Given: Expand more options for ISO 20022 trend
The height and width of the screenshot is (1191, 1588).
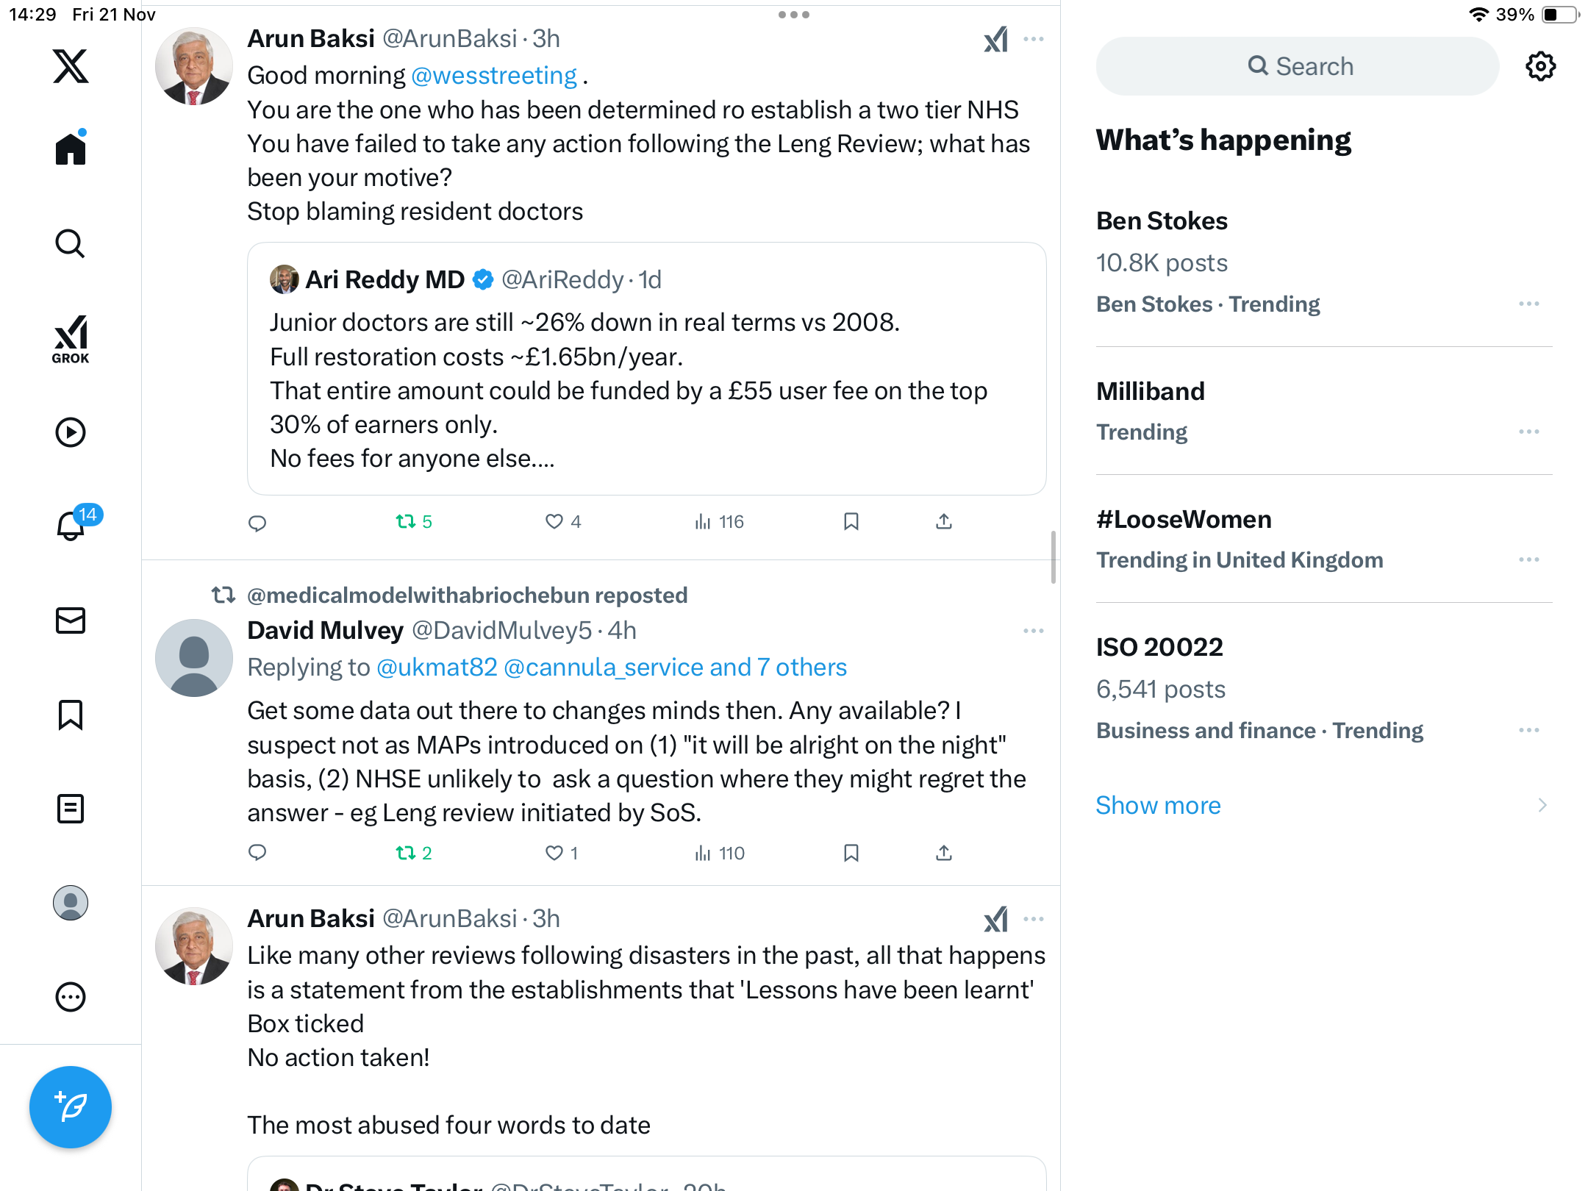Looking at the screenshot, I should 1528,730.
